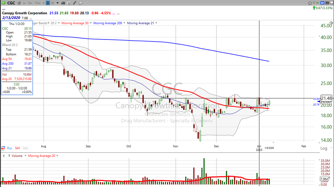Click the 1/9/2020 date marker on axis
Viewport: 334px width, 187px height.
pos(269,148)
